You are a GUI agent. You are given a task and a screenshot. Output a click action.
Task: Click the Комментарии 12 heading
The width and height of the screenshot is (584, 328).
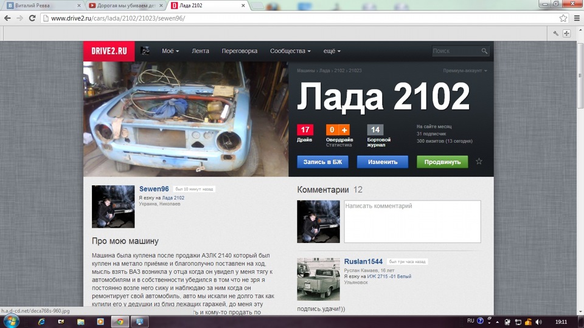point(330,190)
